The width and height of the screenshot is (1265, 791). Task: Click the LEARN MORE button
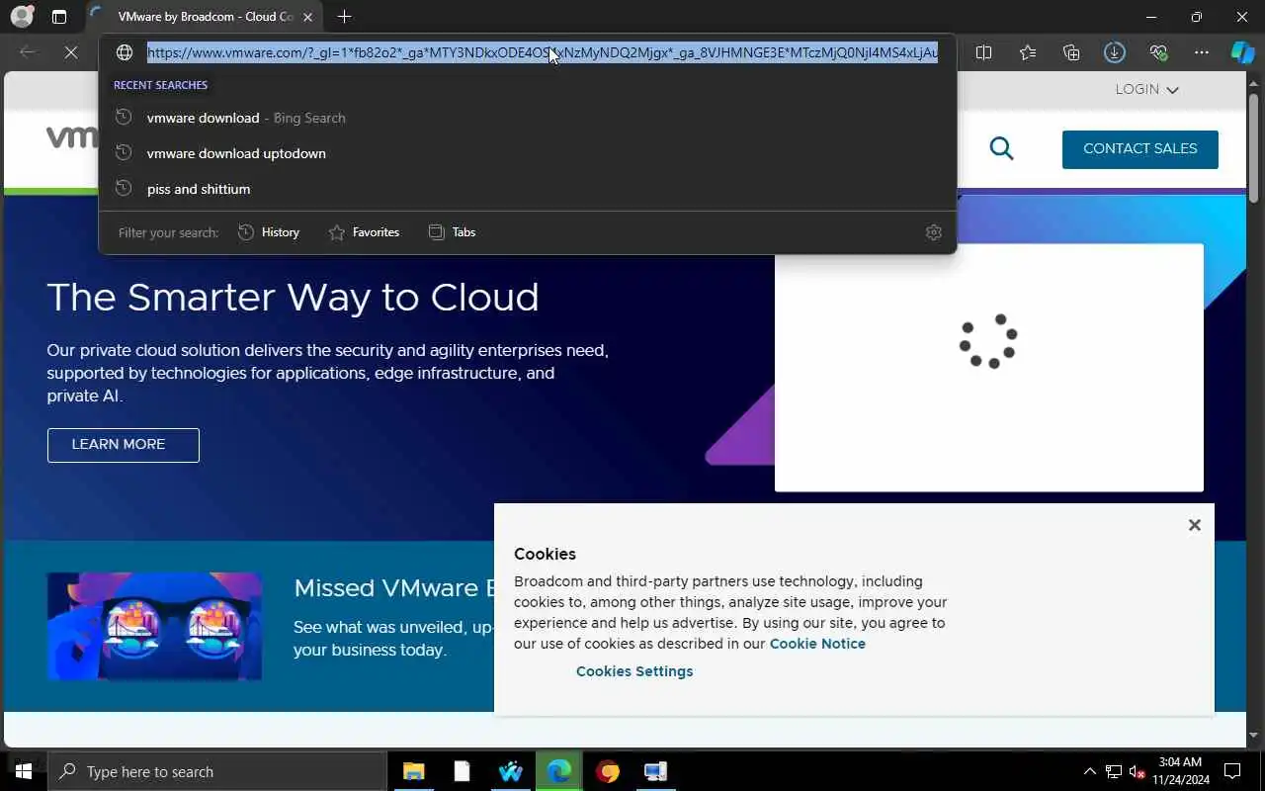click(x=124, y=445)
